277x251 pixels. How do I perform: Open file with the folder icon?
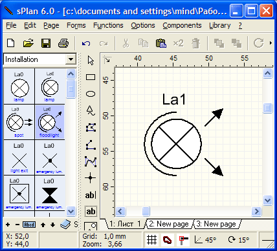pos(28,43)
